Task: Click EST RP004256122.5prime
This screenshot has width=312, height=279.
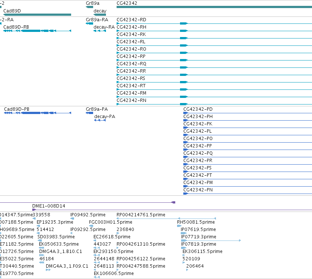Action: [x=141, y=259]
